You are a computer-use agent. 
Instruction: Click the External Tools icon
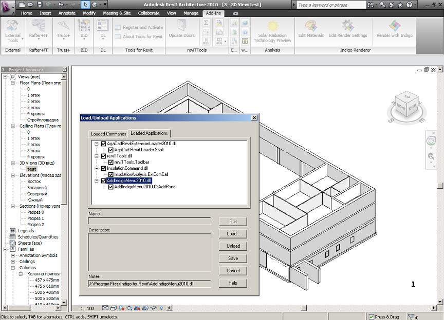point(12,26)
